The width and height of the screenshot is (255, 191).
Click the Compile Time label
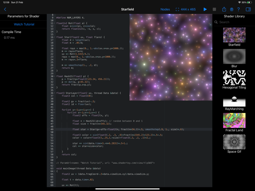tap(12, 32)
